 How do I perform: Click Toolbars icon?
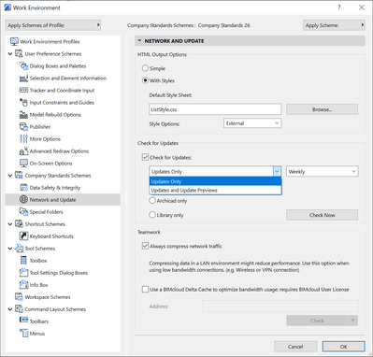coord(23,320)
